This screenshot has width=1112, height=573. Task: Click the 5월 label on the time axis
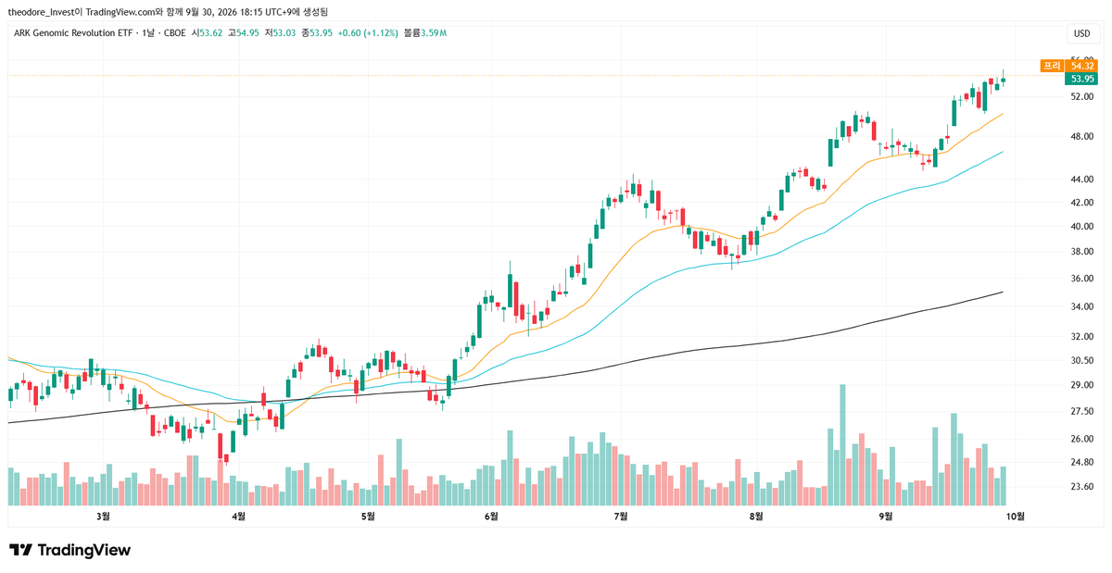click(367, 516)
